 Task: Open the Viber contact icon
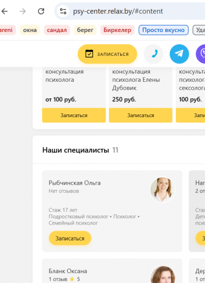tap(201, 54)
